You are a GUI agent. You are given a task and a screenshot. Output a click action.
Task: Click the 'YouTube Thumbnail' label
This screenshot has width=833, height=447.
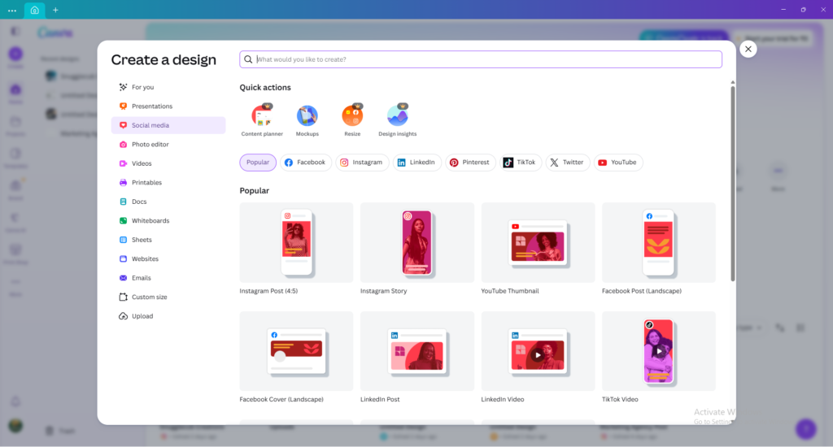[510, 291]
